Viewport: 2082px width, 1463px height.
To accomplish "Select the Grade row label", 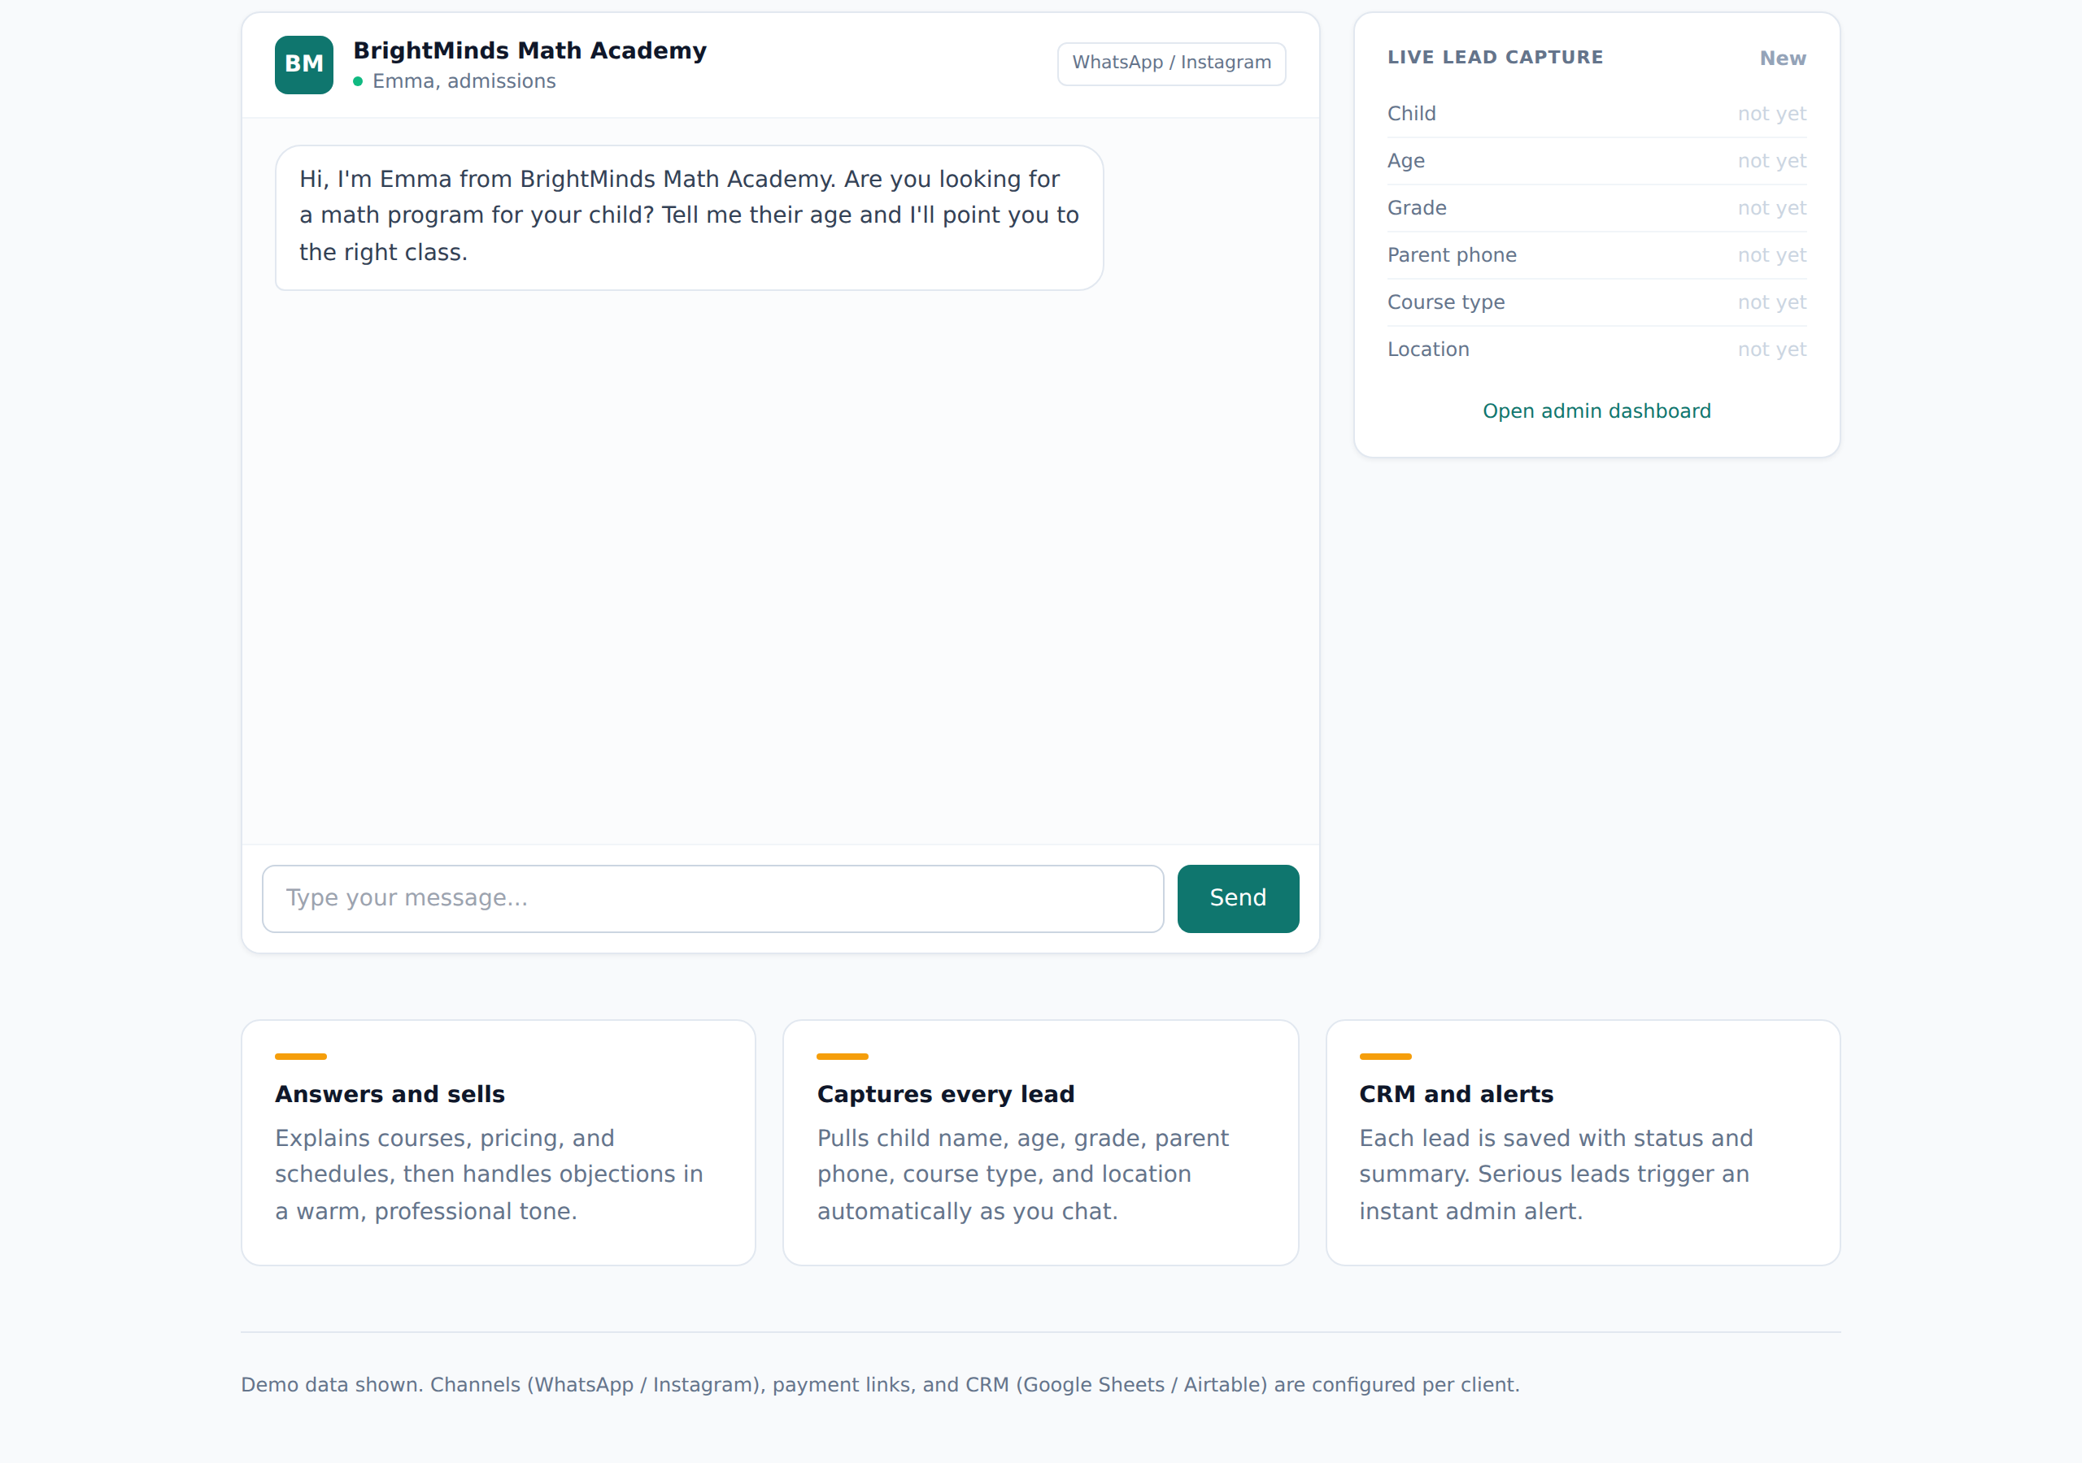I will coord(1418,209).
